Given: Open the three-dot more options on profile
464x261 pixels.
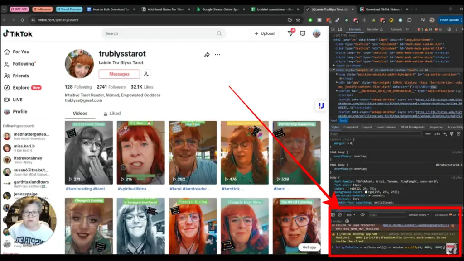Looking at the screenshot, I should coord(217,55).
